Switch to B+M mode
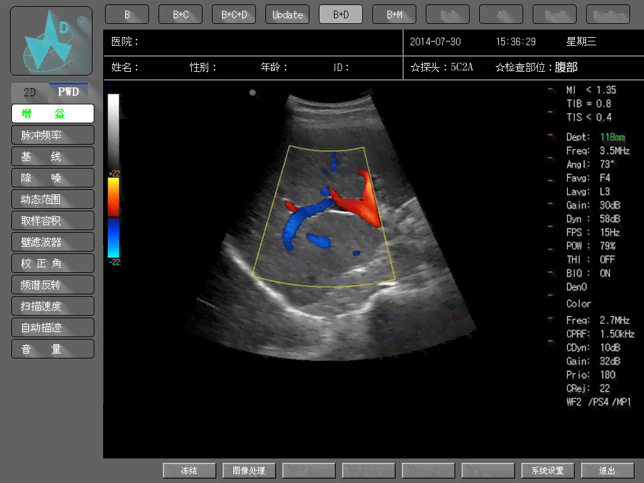Viewport: 644px width, 483px height. pyautogui.click(x=394, y=14)
